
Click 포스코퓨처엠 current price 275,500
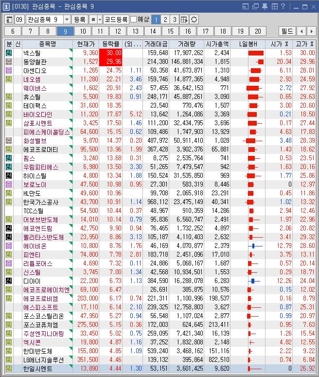pos(88,325)
